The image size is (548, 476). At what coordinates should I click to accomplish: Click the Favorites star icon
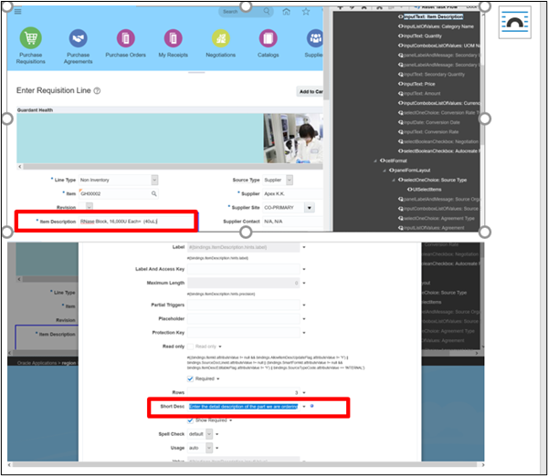[305, 12]
